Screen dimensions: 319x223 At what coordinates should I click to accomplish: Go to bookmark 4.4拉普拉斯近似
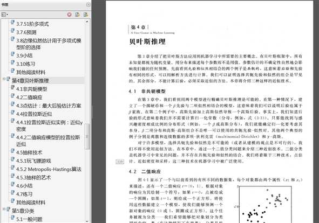(34, 114)
